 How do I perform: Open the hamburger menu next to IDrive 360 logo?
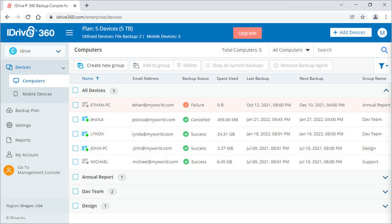click(69, 33)
